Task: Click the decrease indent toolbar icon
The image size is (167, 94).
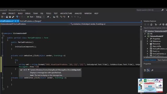Action: pyautogui.click(x=54, y=17)
